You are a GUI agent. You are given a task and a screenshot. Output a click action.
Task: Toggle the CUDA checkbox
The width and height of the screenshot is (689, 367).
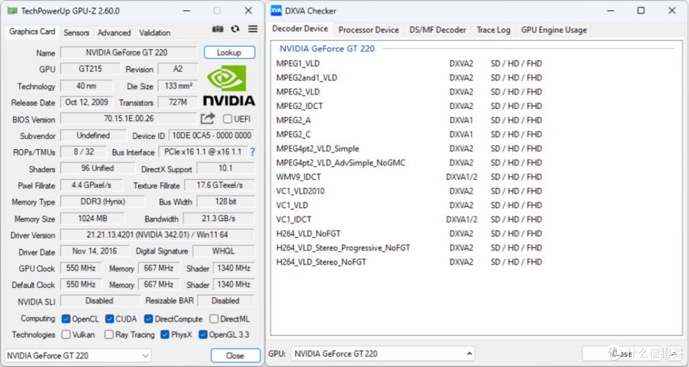(x=110, y=319)
